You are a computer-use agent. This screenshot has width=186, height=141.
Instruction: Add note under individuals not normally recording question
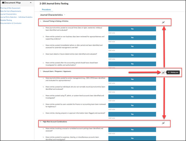(112, 92)
